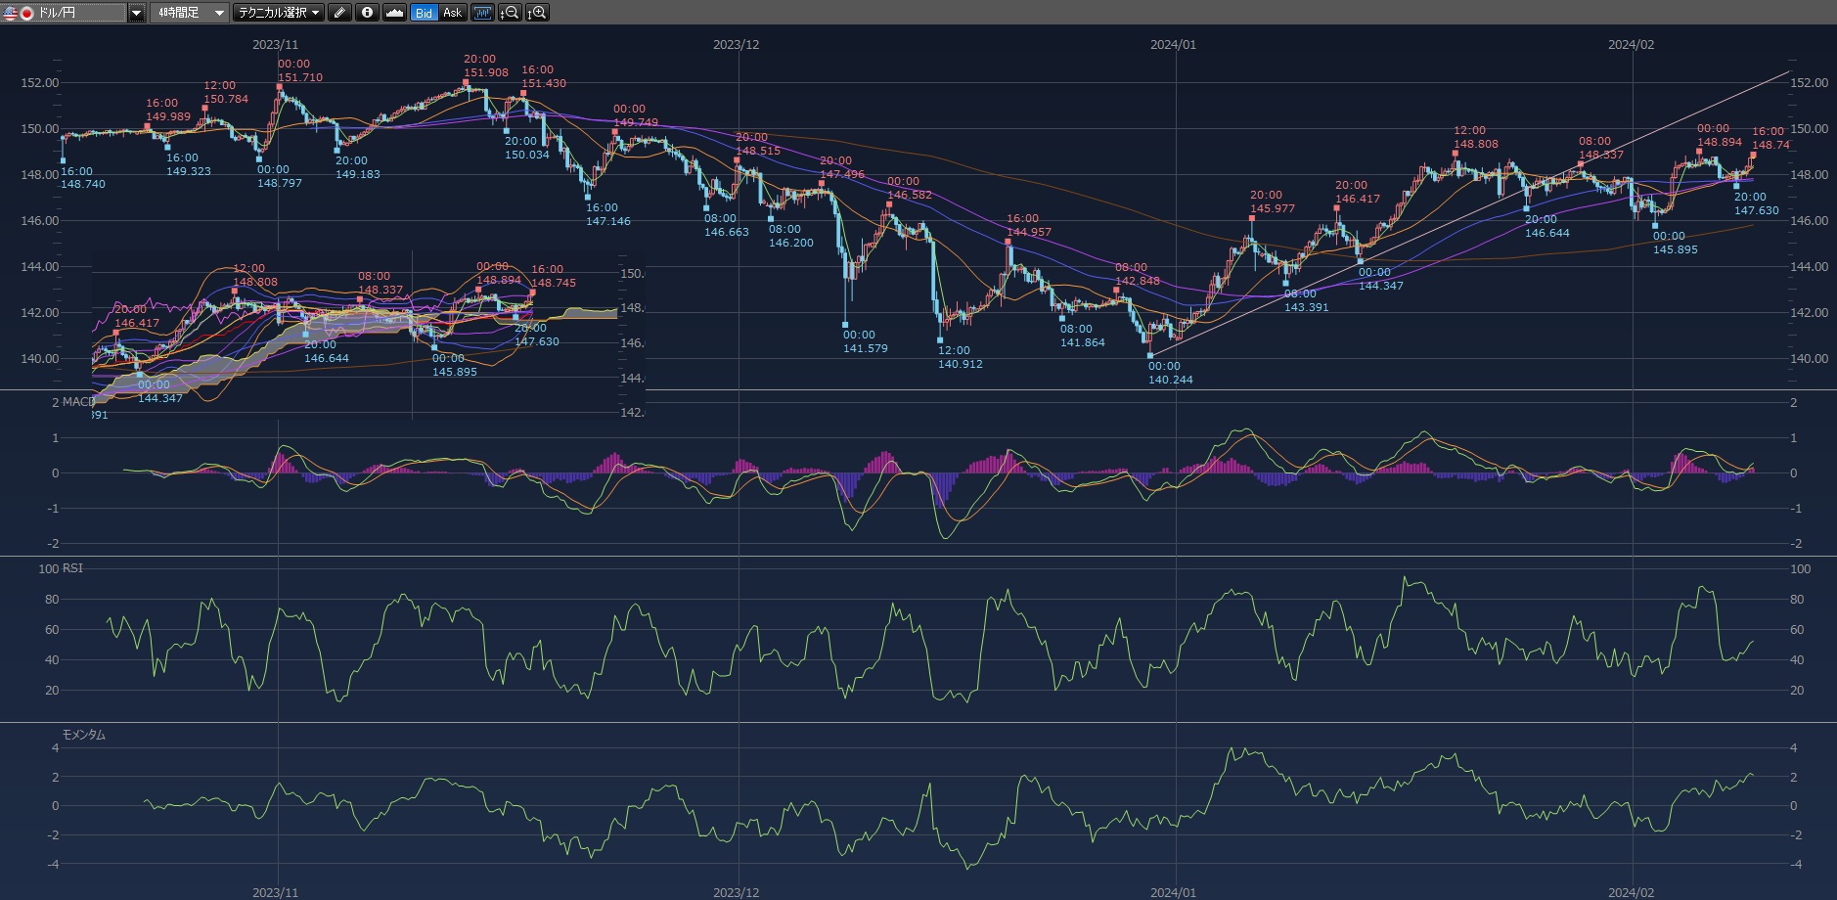Enable Bid price display
This screenshot has height=900, width=1837.
click(x=424, y=13)
